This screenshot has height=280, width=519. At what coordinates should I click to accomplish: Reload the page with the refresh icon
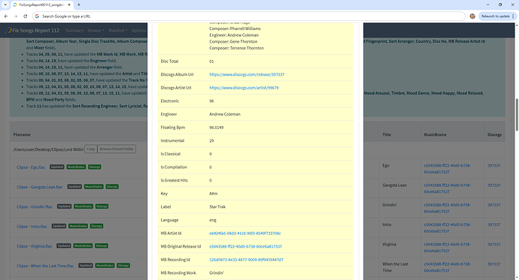(x=25, y=17)
